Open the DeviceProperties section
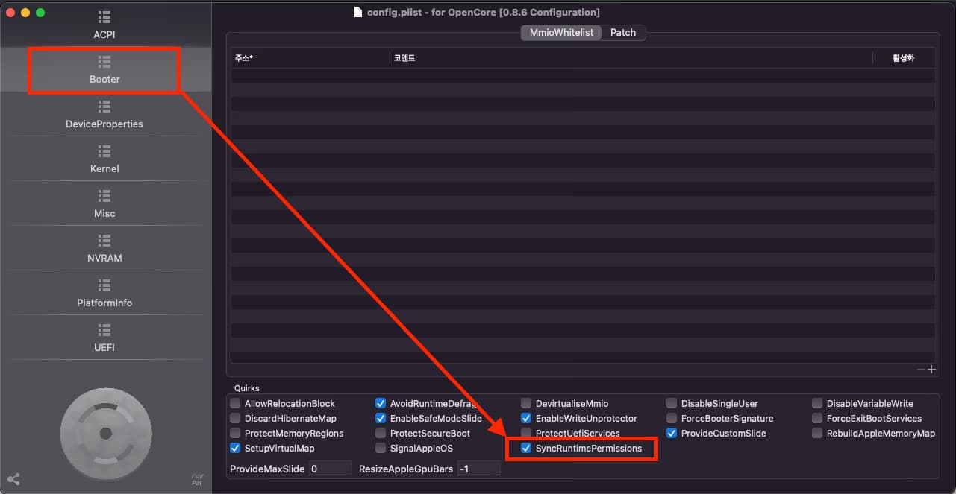The width and height of the screenshot is (956, 494). (x=104, y=115)
